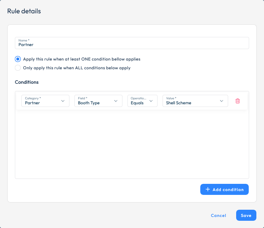The image size is (264, 228).
Task: Click the chevron arrow beside Equals
Action: pos(151,101)
